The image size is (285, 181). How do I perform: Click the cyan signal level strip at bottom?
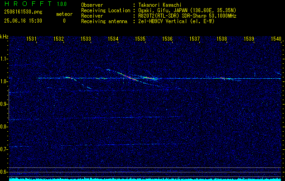point(145,180)
